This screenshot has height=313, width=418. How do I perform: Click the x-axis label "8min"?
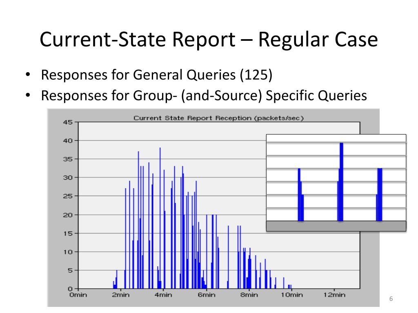[x=249, y=295]
